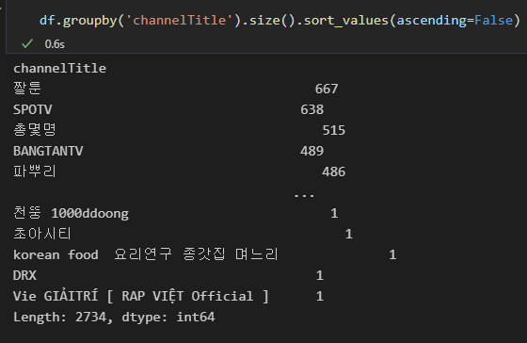Click the value 638
Viewport: 527px width, 343px height.
pyautogui.click(x=311, y=109)
